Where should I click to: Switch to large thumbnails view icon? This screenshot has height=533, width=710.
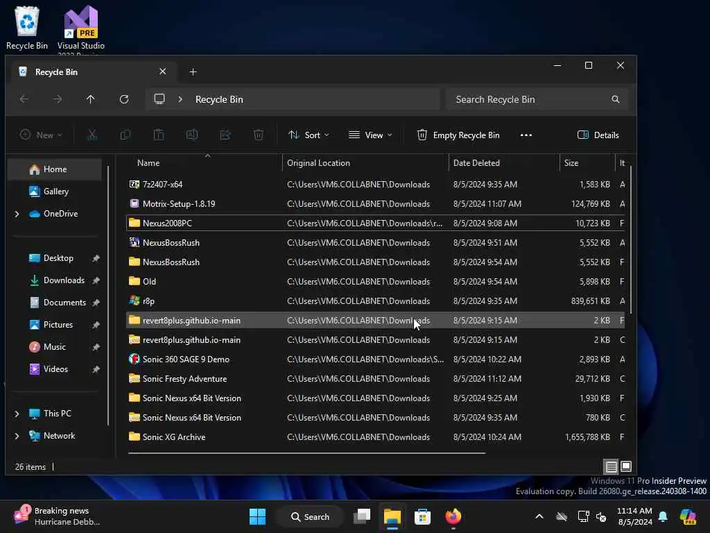(626, 466)
